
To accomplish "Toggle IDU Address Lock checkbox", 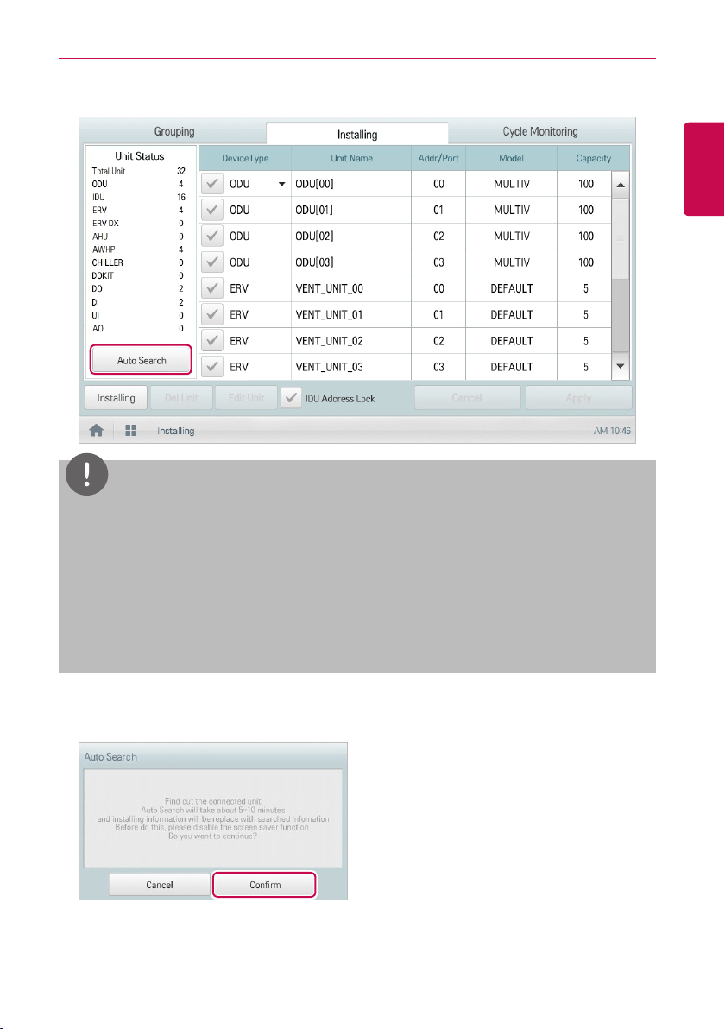I will coord(292,398).
